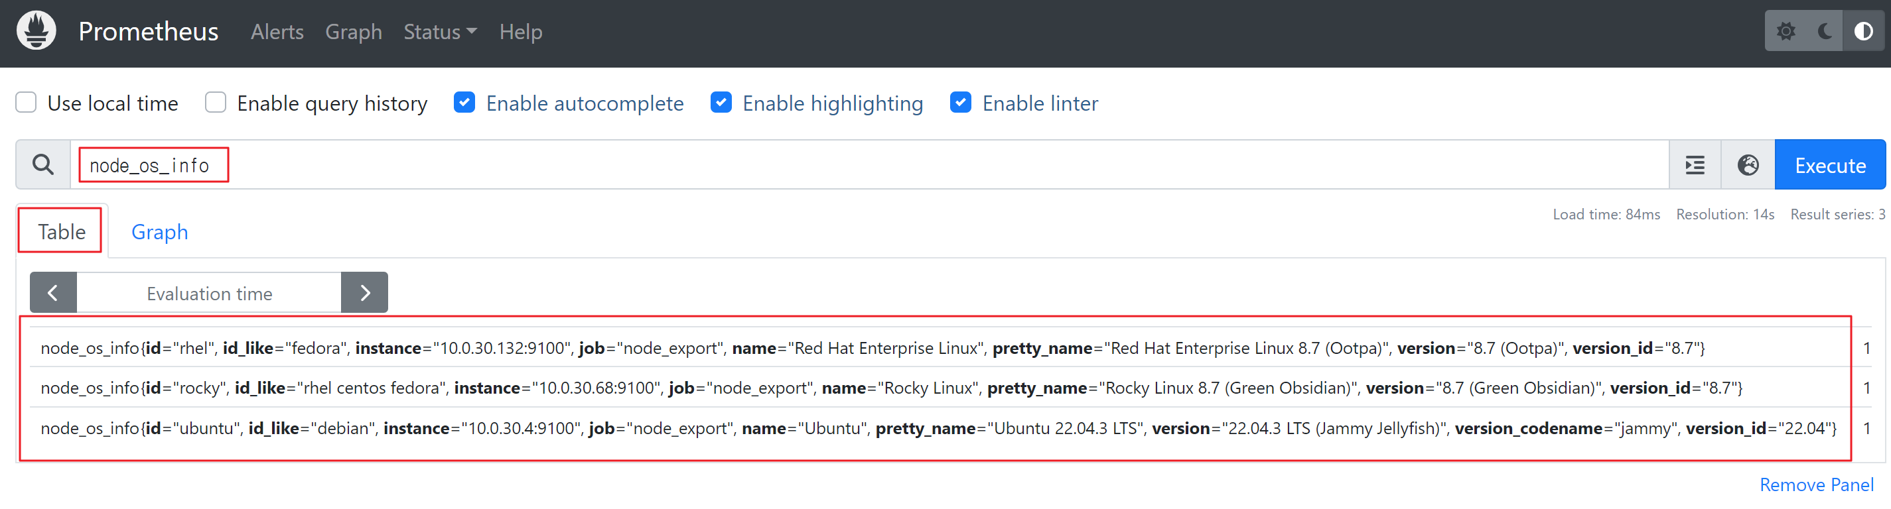Focus the node_os_info expression input
The height and width of the screenshot is (509, 1891).
[870, 165]
